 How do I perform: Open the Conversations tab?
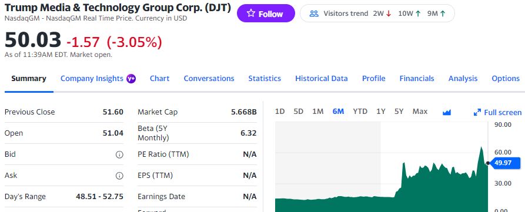tap(209, 79)
